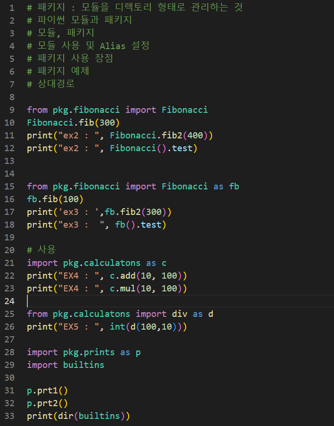Click 'pkg.fibonacci' on line 15
This screenshot has height=426, width=334.
[x=86, y=187]
